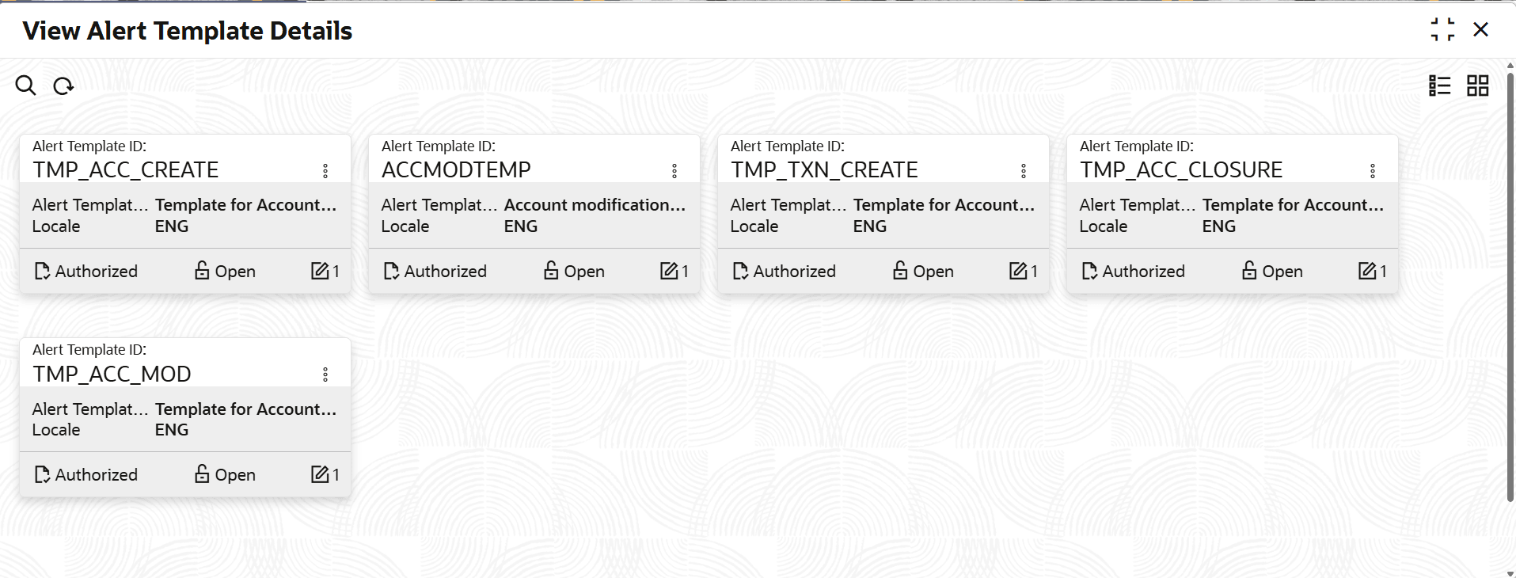Click the search magnifier icon
This screenshot has width=1516, height=578.
click(25, 86)
